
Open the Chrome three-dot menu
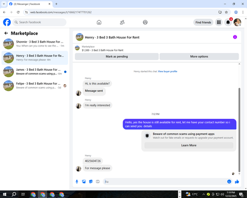(x=243, y=12)
